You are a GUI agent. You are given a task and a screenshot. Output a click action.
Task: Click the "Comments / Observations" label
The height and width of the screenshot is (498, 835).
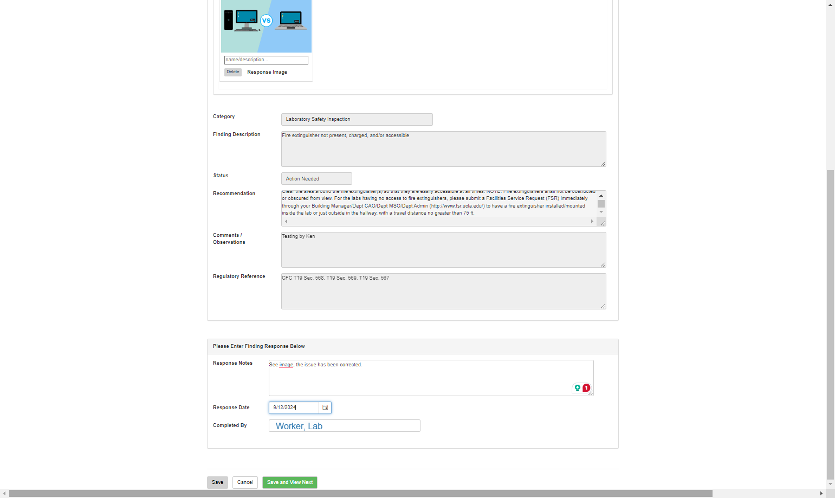pyautogui.click(x=229, y=238)
